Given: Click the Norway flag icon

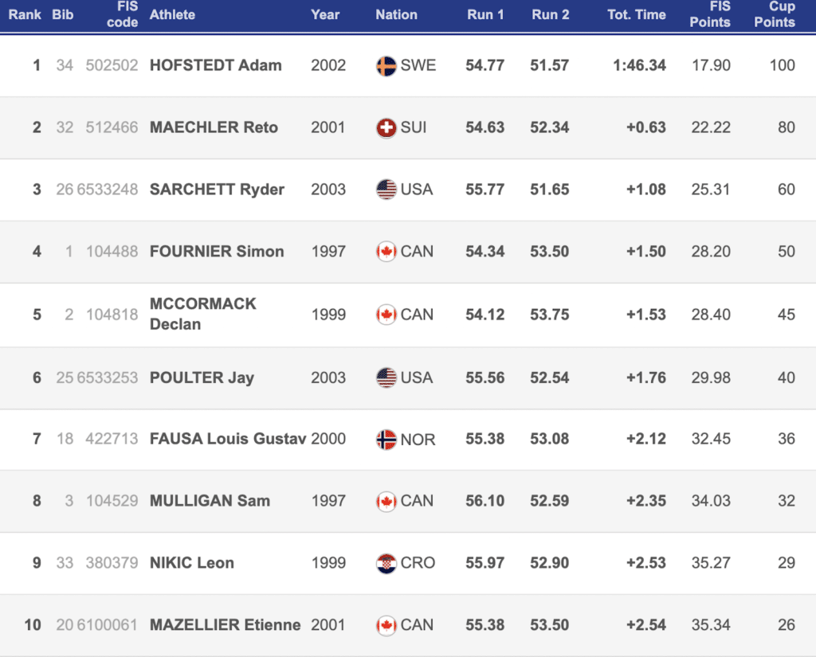Looking at the screenshot, I should tap(386, 440).
